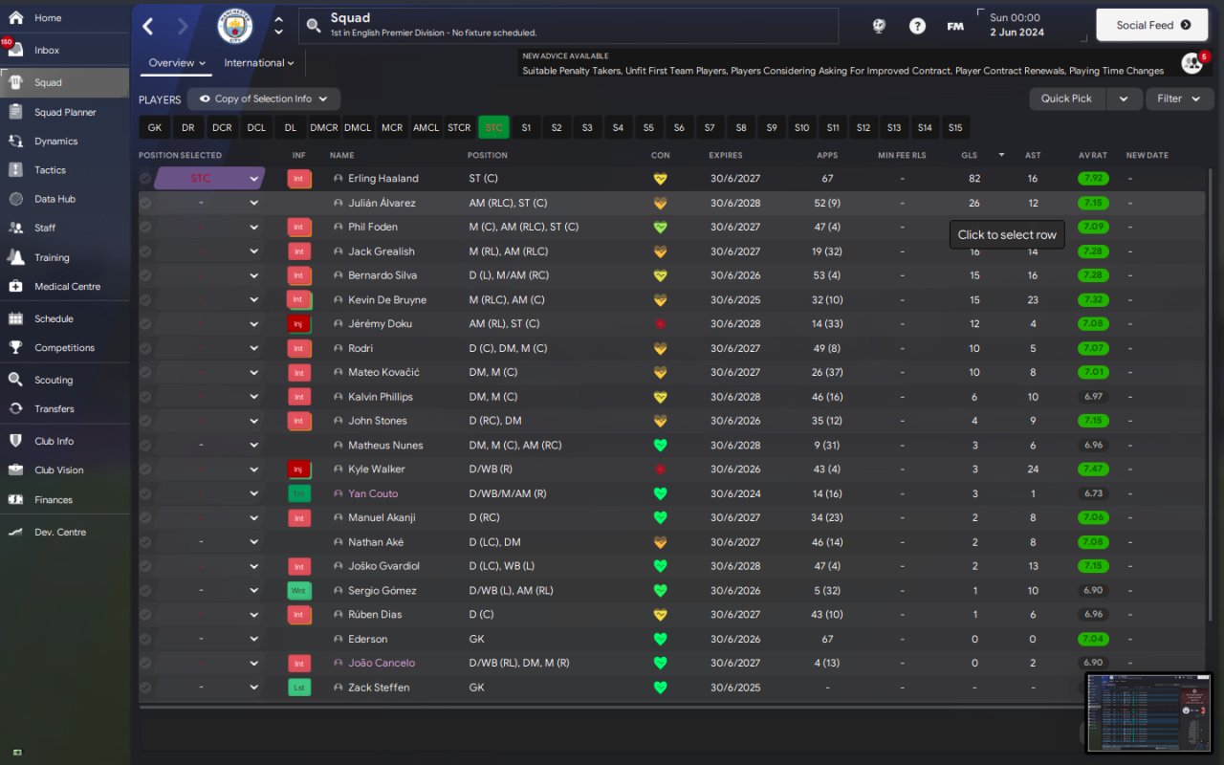The height and width of the screenshot is (765, 1224).
Task: Open the staff advice icon with badge 5
Action: click(1192, 63)
